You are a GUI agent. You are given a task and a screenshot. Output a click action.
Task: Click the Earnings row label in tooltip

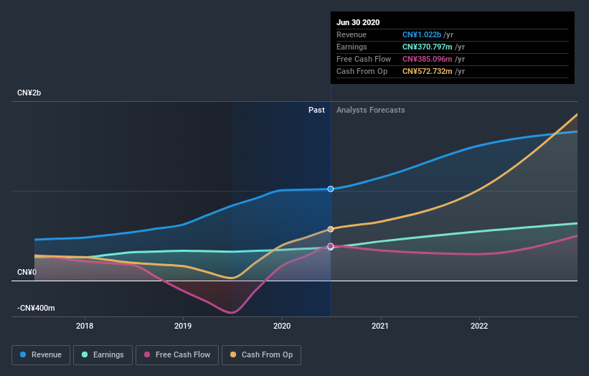[x=352, y=47]
